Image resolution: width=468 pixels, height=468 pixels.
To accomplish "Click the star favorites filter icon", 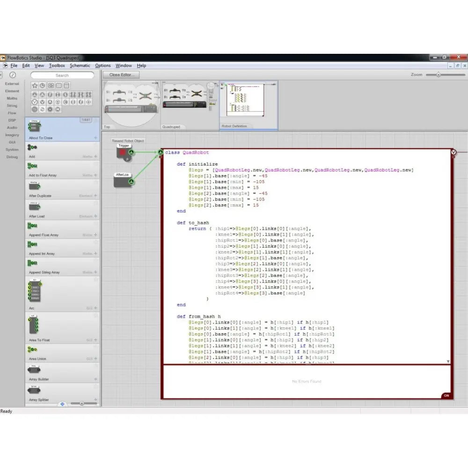I will (x=35, y=86).
